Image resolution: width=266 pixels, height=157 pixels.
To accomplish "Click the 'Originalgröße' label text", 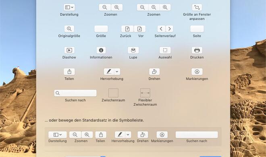I will pos(69,36).
